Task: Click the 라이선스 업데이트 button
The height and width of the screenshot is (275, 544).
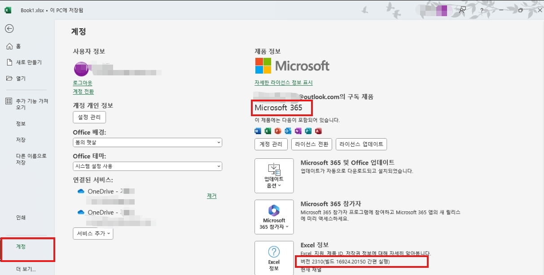Action: pos(361,144)
